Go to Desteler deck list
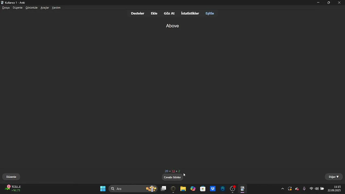 (x=138, y=13)
